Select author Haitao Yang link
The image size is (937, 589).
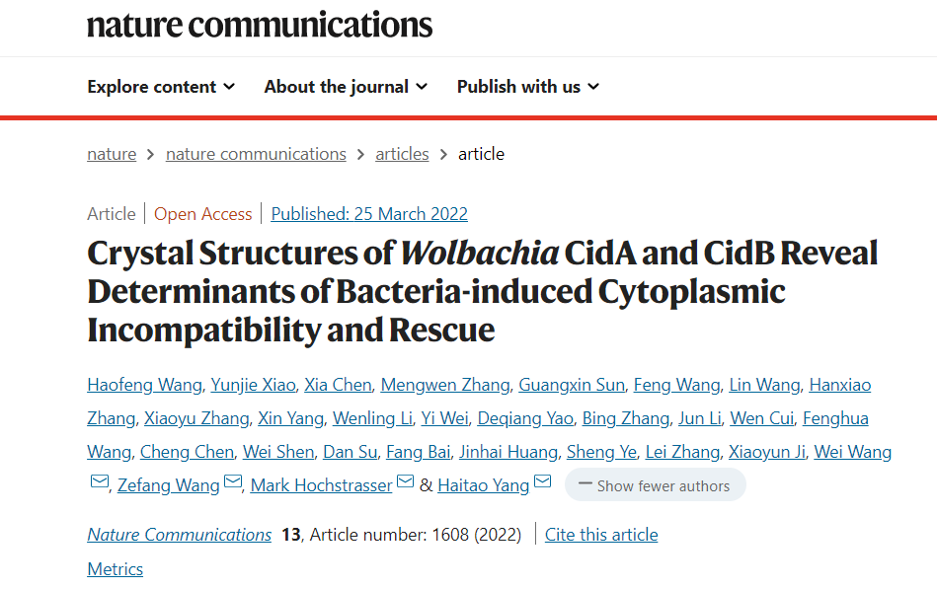(483, 485)
